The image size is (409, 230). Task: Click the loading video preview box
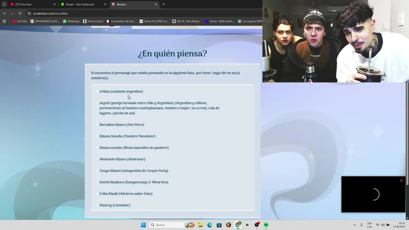[373, 194]
